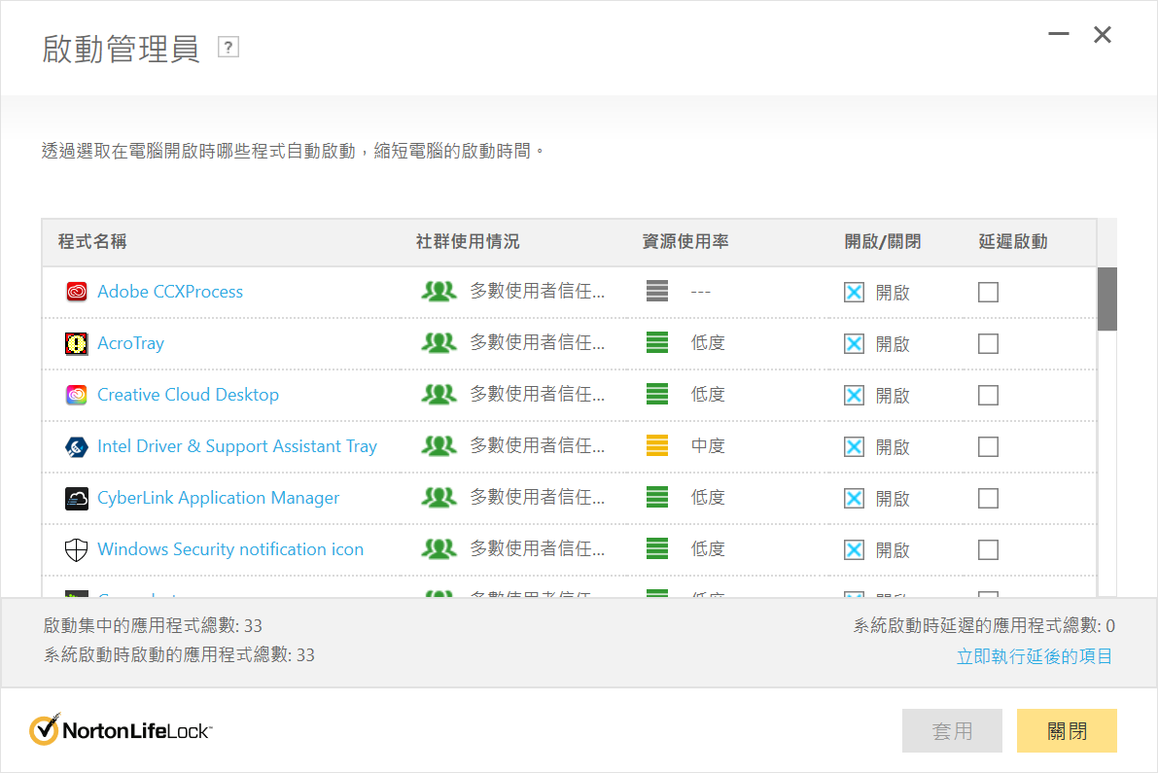Image resolution: width=1158 pixels, height=773 pixels.
Task: Click the Windows Security shield icon
Action: pos(77,549)
